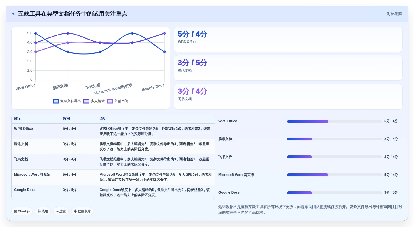The width and height of the screenshot is (414, 227).
Task: Click the dashboard title 五款工具在典型文档任务中的试用关注重点
Action: coord(72,14)
